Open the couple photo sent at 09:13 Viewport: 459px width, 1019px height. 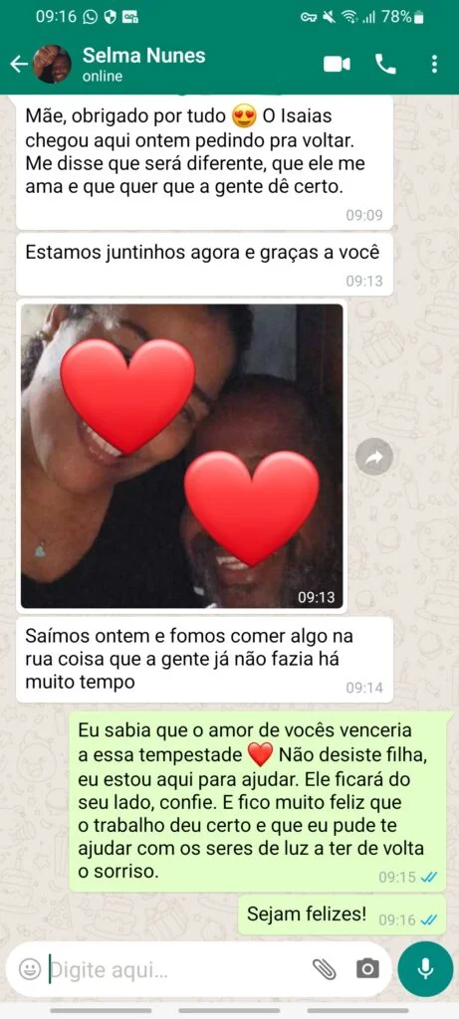click(x=181, y=456)
